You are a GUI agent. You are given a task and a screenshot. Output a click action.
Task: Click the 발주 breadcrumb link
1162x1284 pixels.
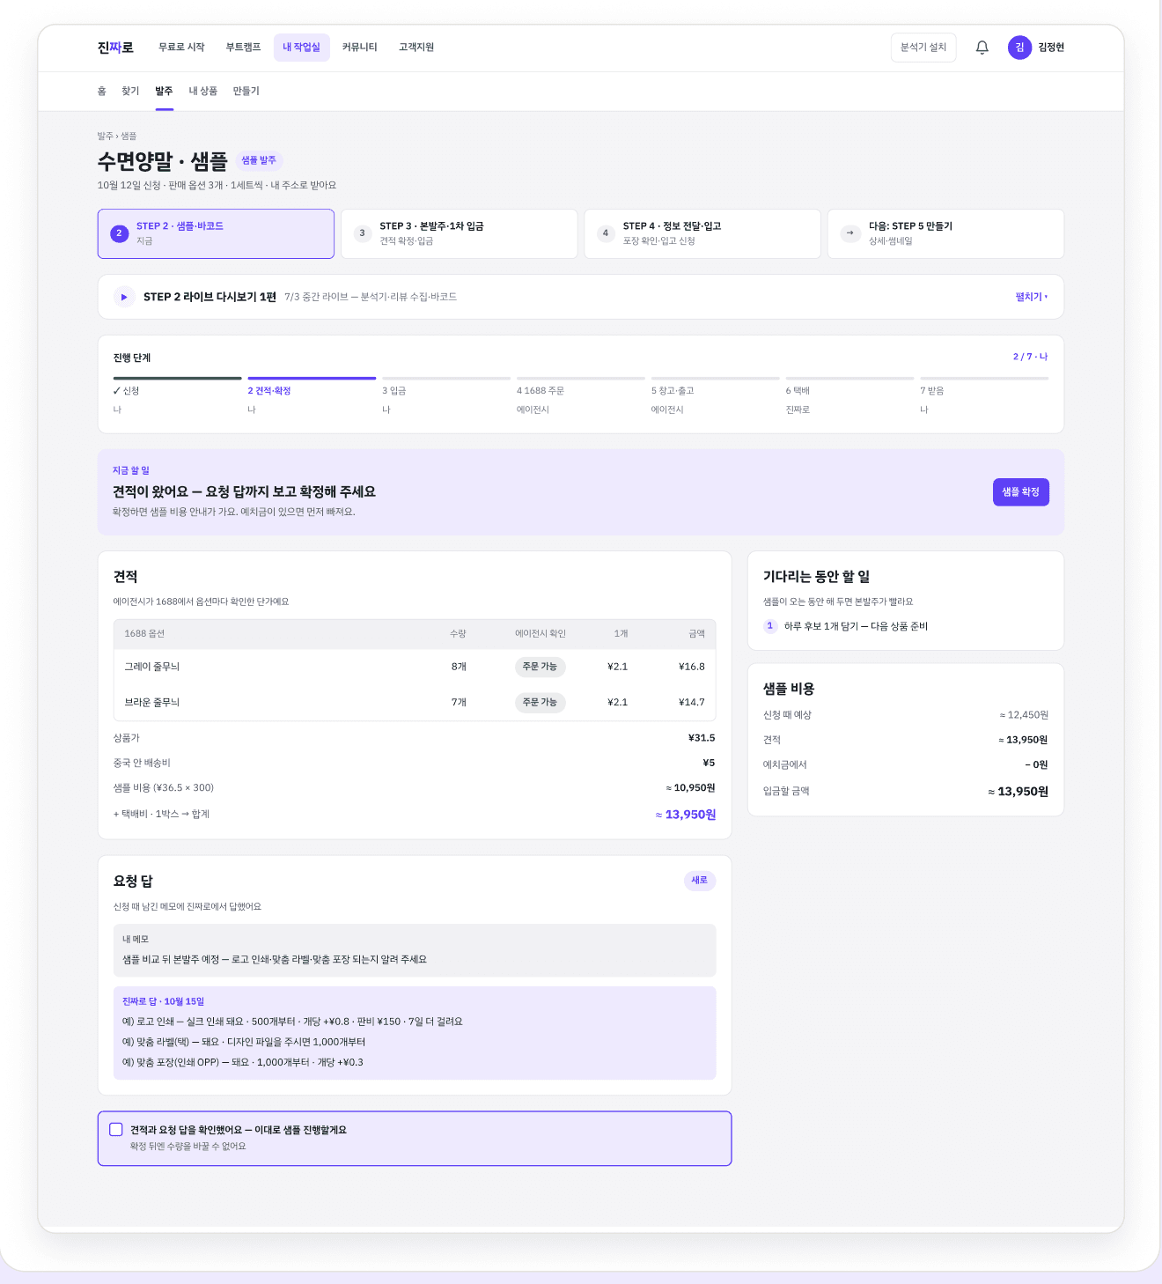coord(105,137)
